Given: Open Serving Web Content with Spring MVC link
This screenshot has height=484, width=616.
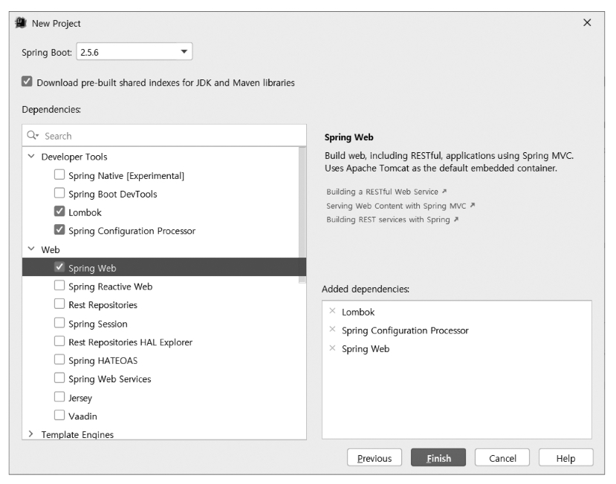Looking at the screenshot, I should [x=396, y=206].
